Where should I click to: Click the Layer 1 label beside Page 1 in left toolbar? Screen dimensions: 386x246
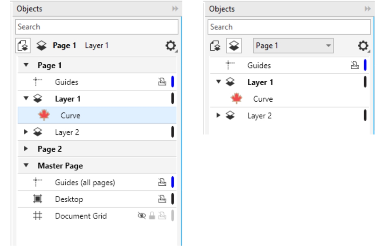coord(97,46)
